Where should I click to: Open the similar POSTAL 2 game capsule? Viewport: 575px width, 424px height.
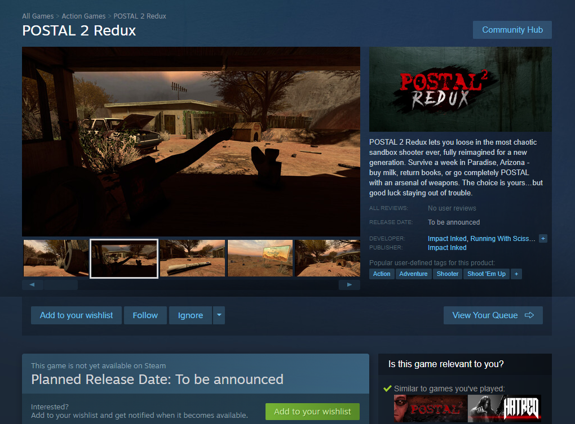(431, 408)
